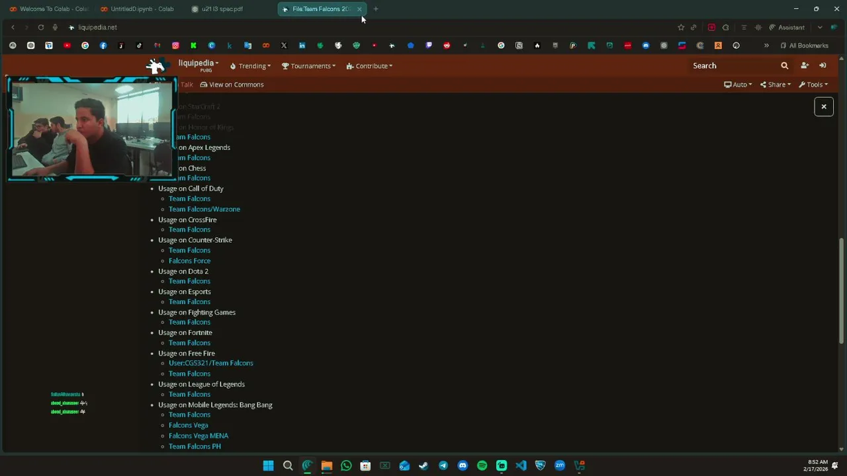This screenshot has width=847, height=476.
Task: Open Team Falcons link under Esports
Action: coord(189,301)
